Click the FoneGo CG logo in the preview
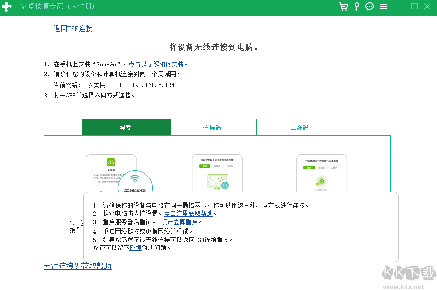 111,162
